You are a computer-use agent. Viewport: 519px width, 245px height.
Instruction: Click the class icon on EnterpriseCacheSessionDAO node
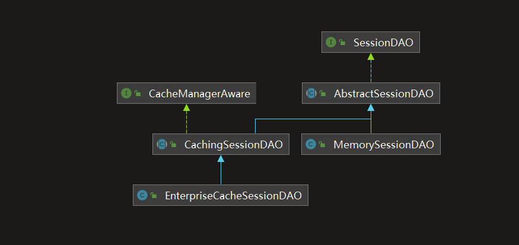click(x=142, y=195)
